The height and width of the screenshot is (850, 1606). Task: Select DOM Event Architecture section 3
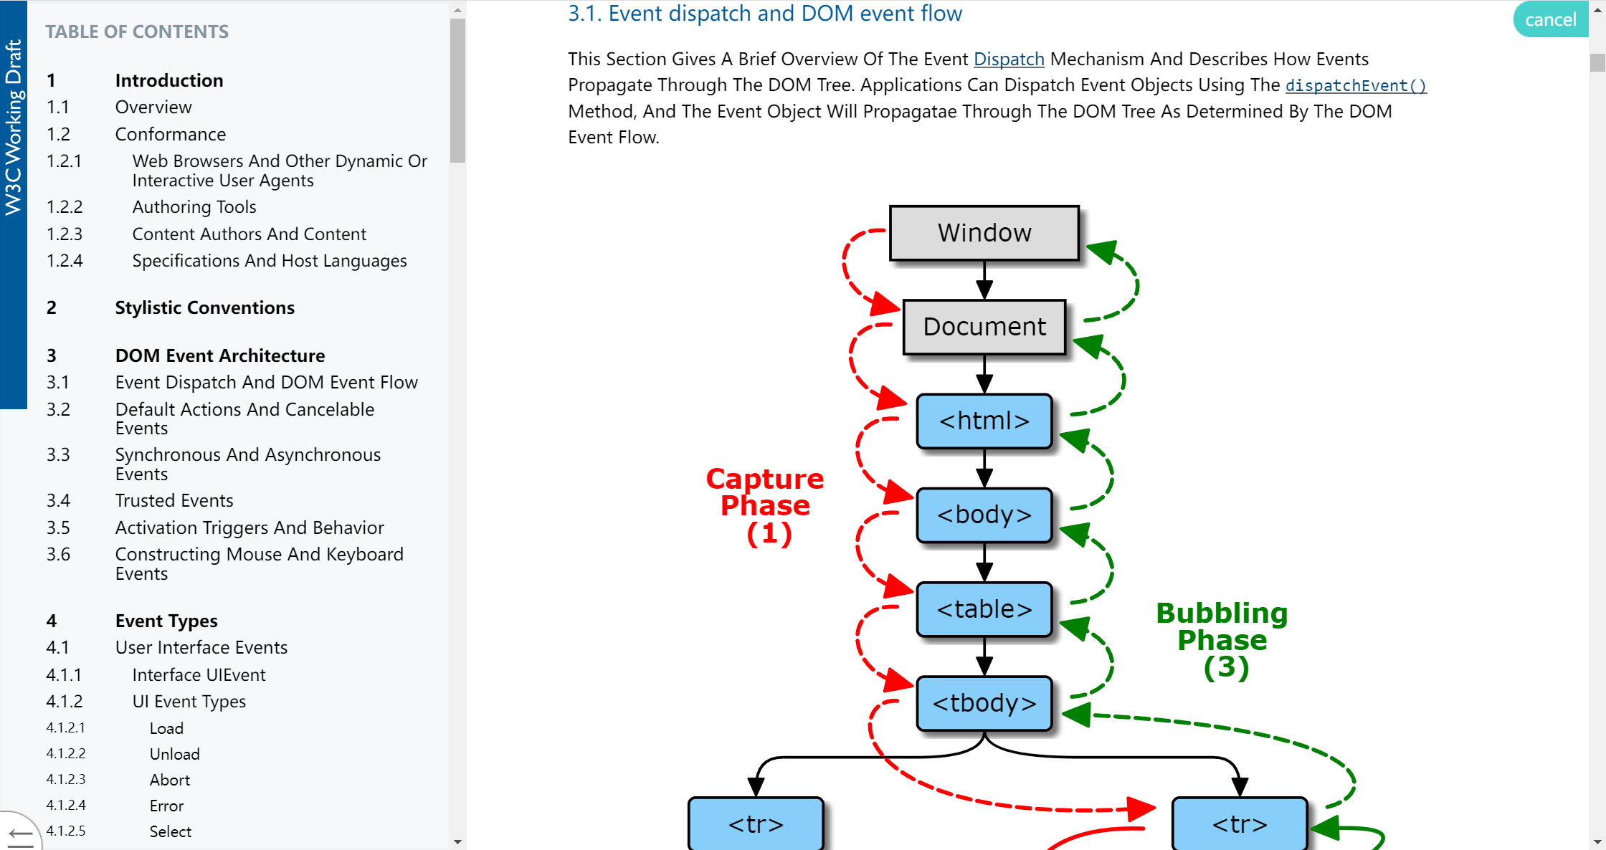(x=220, y=355)
